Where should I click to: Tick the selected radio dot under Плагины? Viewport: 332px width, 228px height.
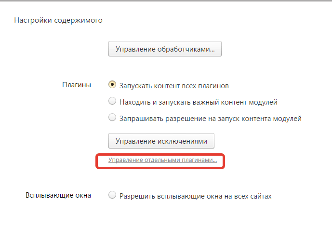point(112,85)
